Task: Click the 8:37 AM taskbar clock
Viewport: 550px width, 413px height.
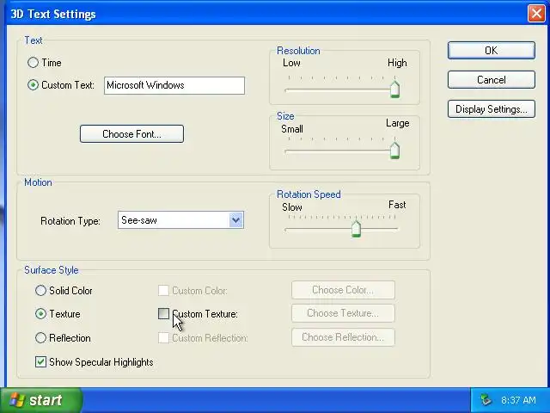Action: (x=518, y=400)
